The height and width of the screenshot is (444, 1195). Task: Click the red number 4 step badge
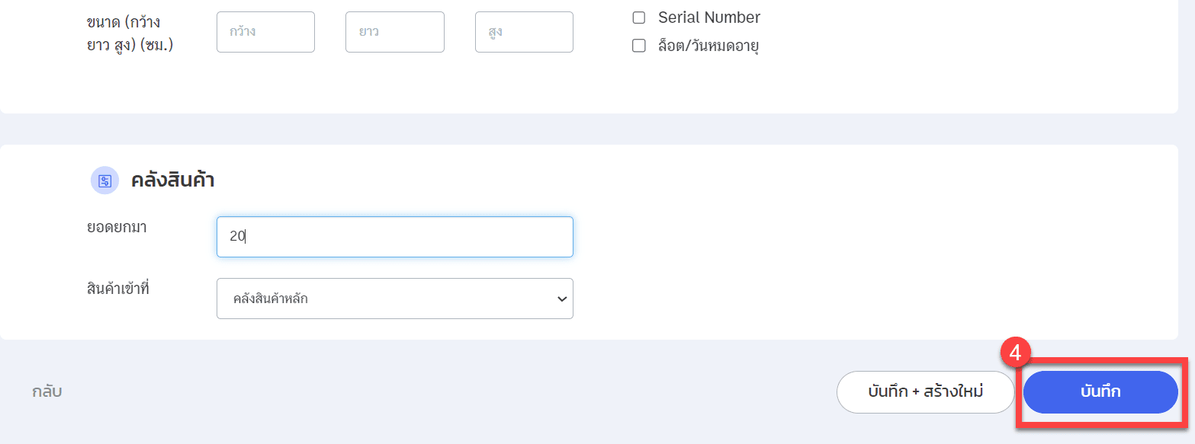[x=1015, y=353]
